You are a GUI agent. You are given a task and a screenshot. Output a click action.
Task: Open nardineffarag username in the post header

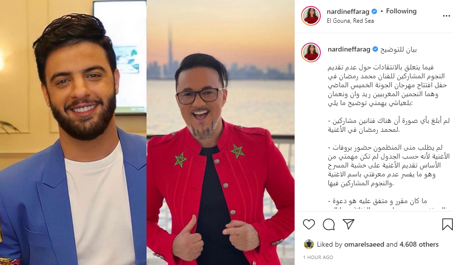pos(348,12)
